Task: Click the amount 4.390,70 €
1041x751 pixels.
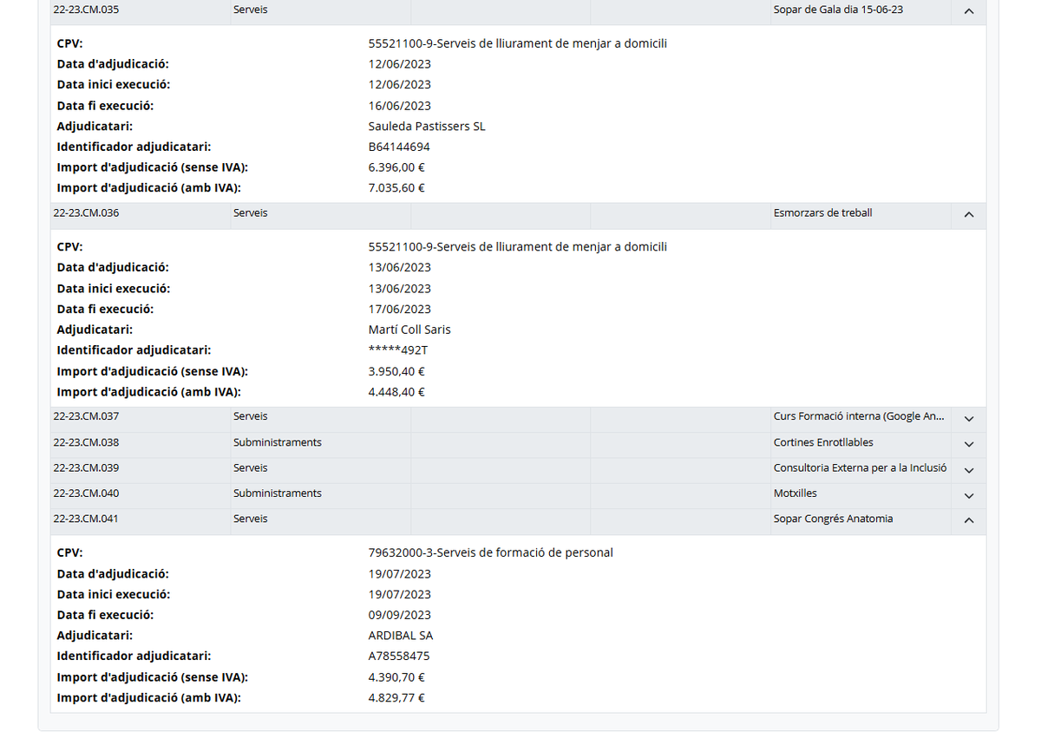Action: click(396, 677)
